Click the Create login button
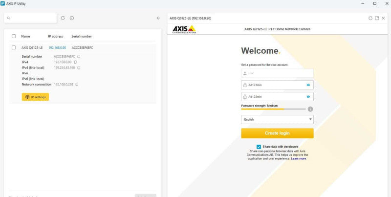Viewport: 391px width, 197px height. [277, 133]
